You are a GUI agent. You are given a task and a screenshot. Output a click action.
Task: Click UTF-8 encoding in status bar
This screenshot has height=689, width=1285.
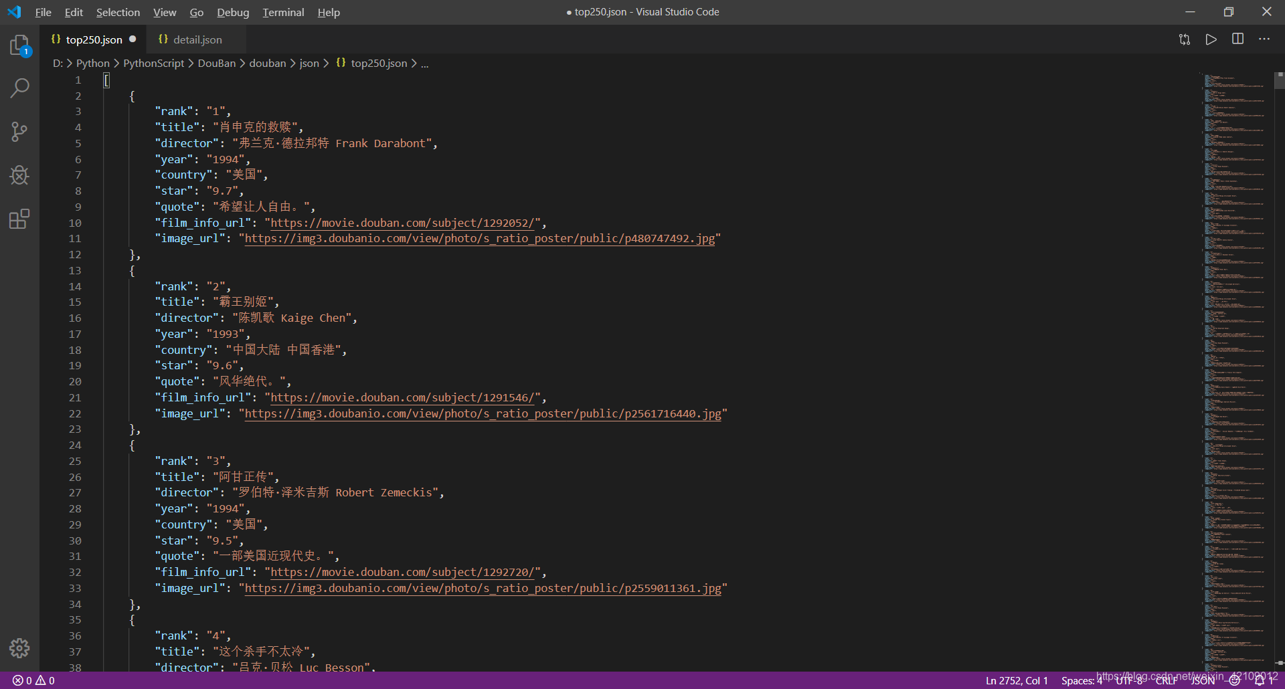coord(1129,680)
